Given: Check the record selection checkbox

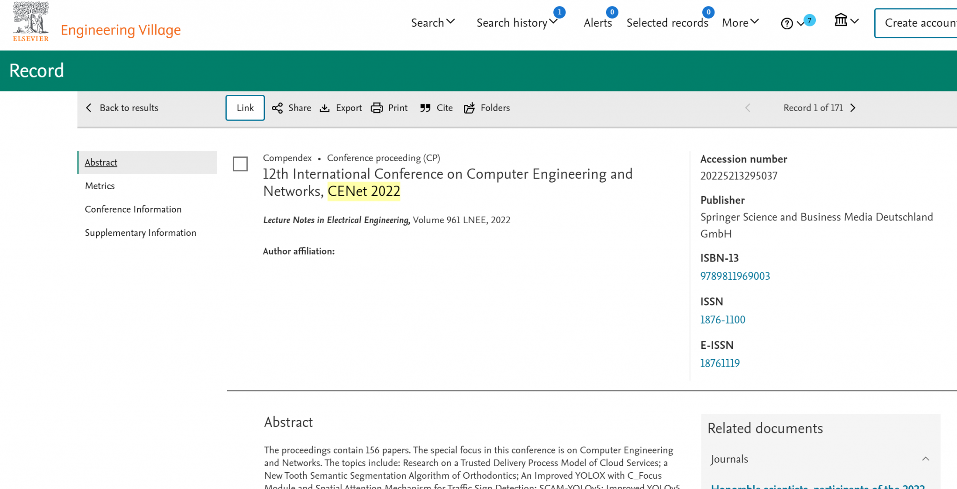Looking at the screenshot, I should tap(240, 164).
